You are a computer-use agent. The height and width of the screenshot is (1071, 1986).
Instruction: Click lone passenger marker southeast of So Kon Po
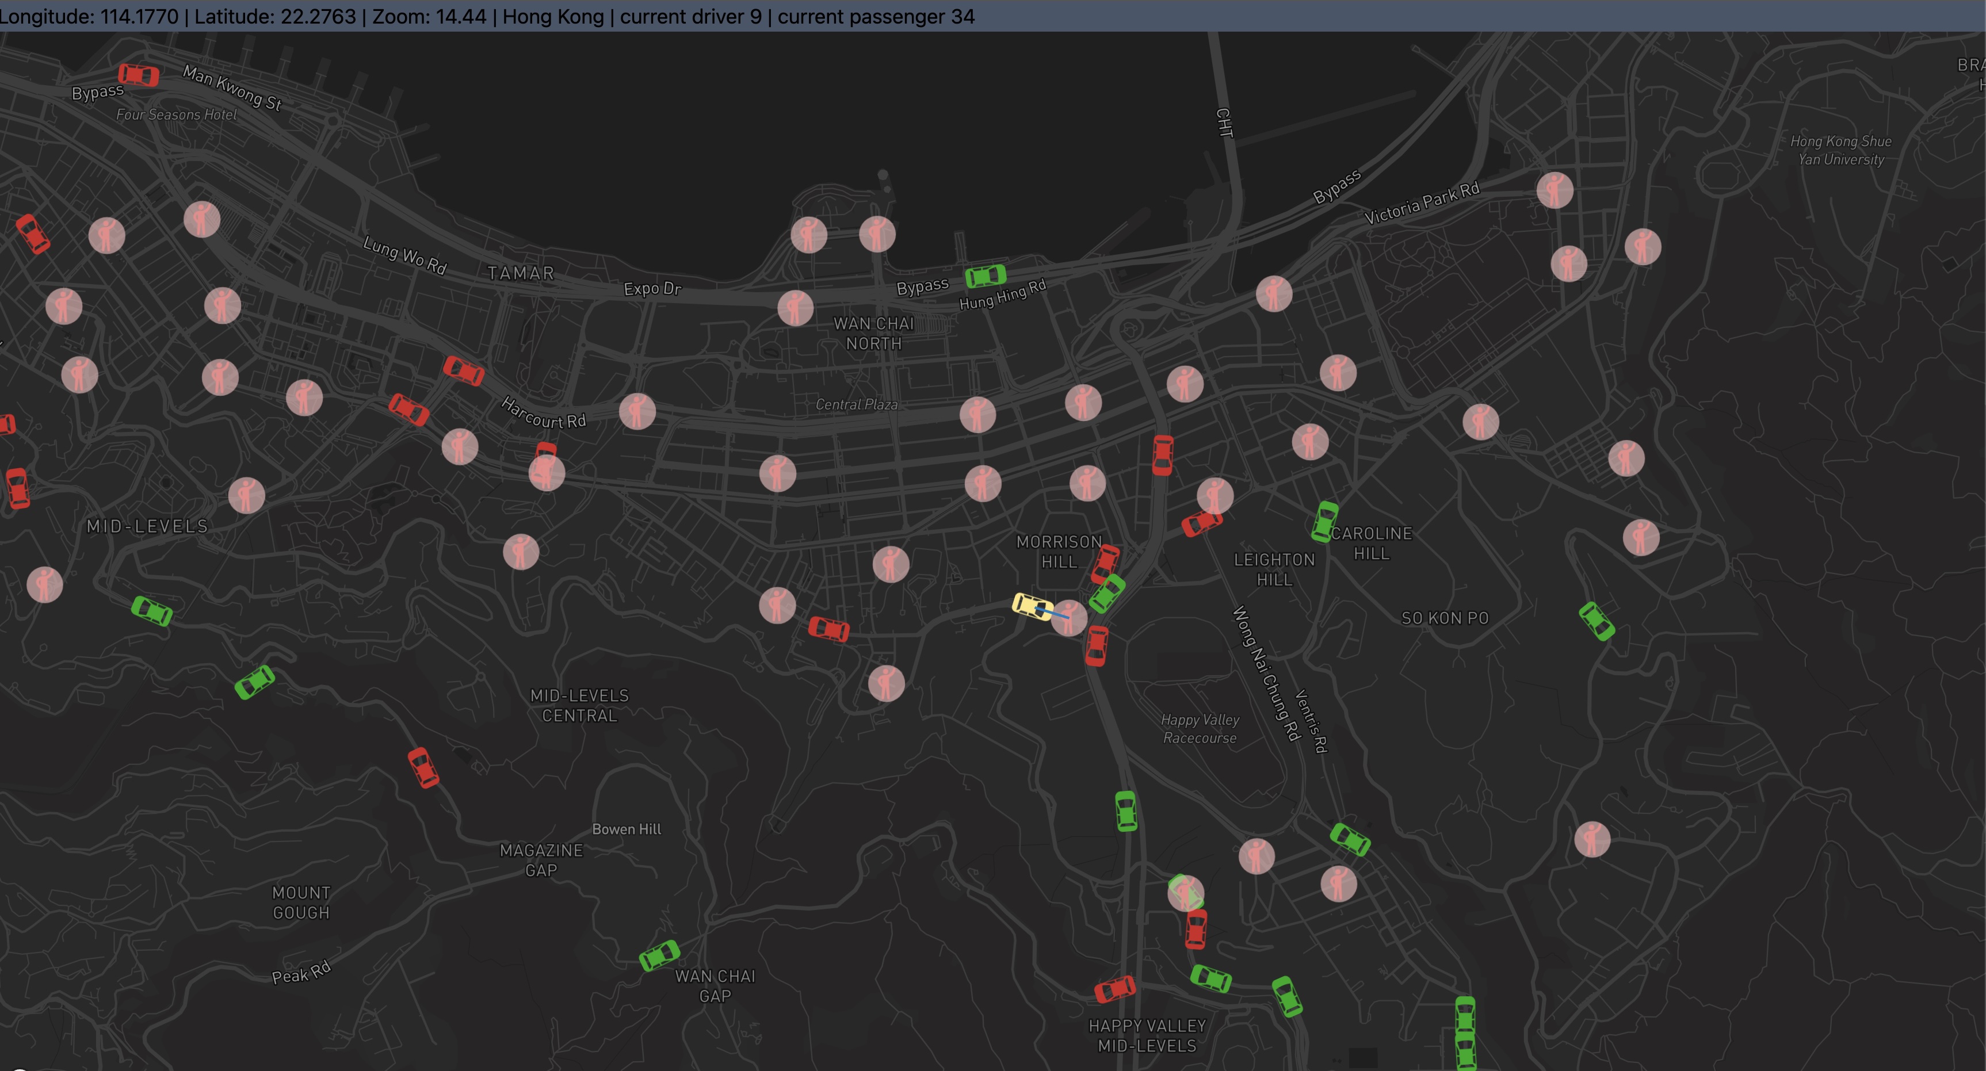1592,839
